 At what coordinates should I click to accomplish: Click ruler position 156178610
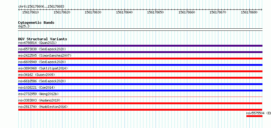pyautogui.click(x=30, y=12)
